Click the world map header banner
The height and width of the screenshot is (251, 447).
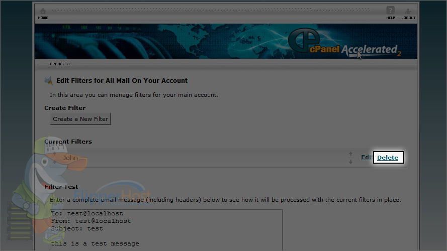(226, 41)
